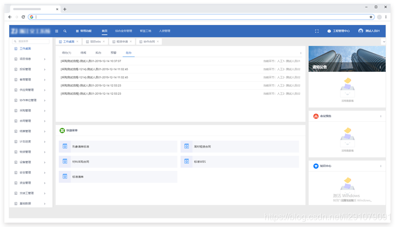Open the 材料采购合同 shortcut label
The image size is (396, 227).
point(81,162)
